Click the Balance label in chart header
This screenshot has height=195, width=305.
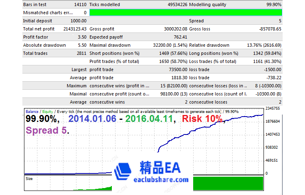(x=32, y=111)
